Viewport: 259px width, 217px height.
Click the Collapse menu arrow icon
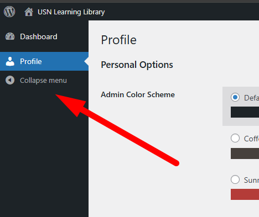10,80
